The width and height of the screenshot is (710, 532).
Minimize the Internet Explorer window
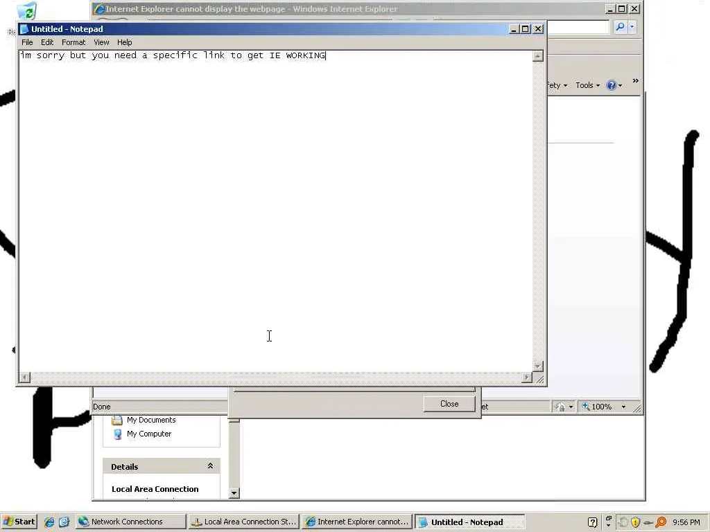[x=610, y=8]
